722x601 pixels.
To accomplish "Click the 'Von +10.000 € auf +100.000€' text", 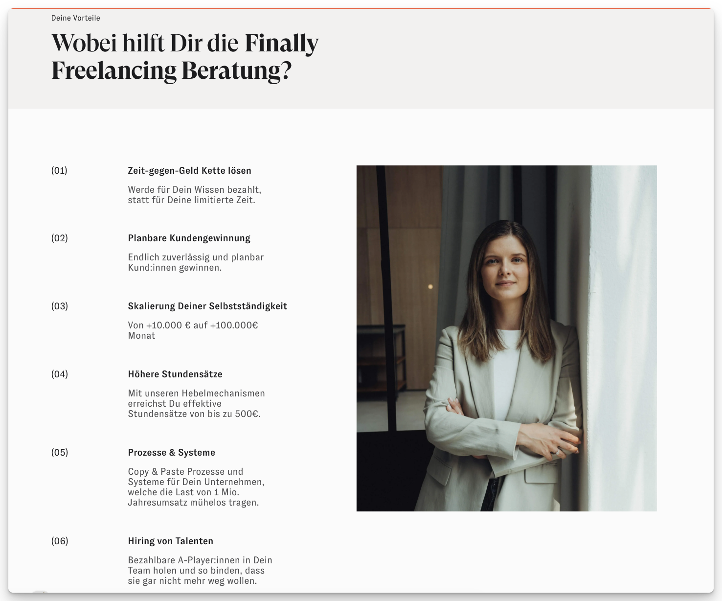I will coord(193,325).
